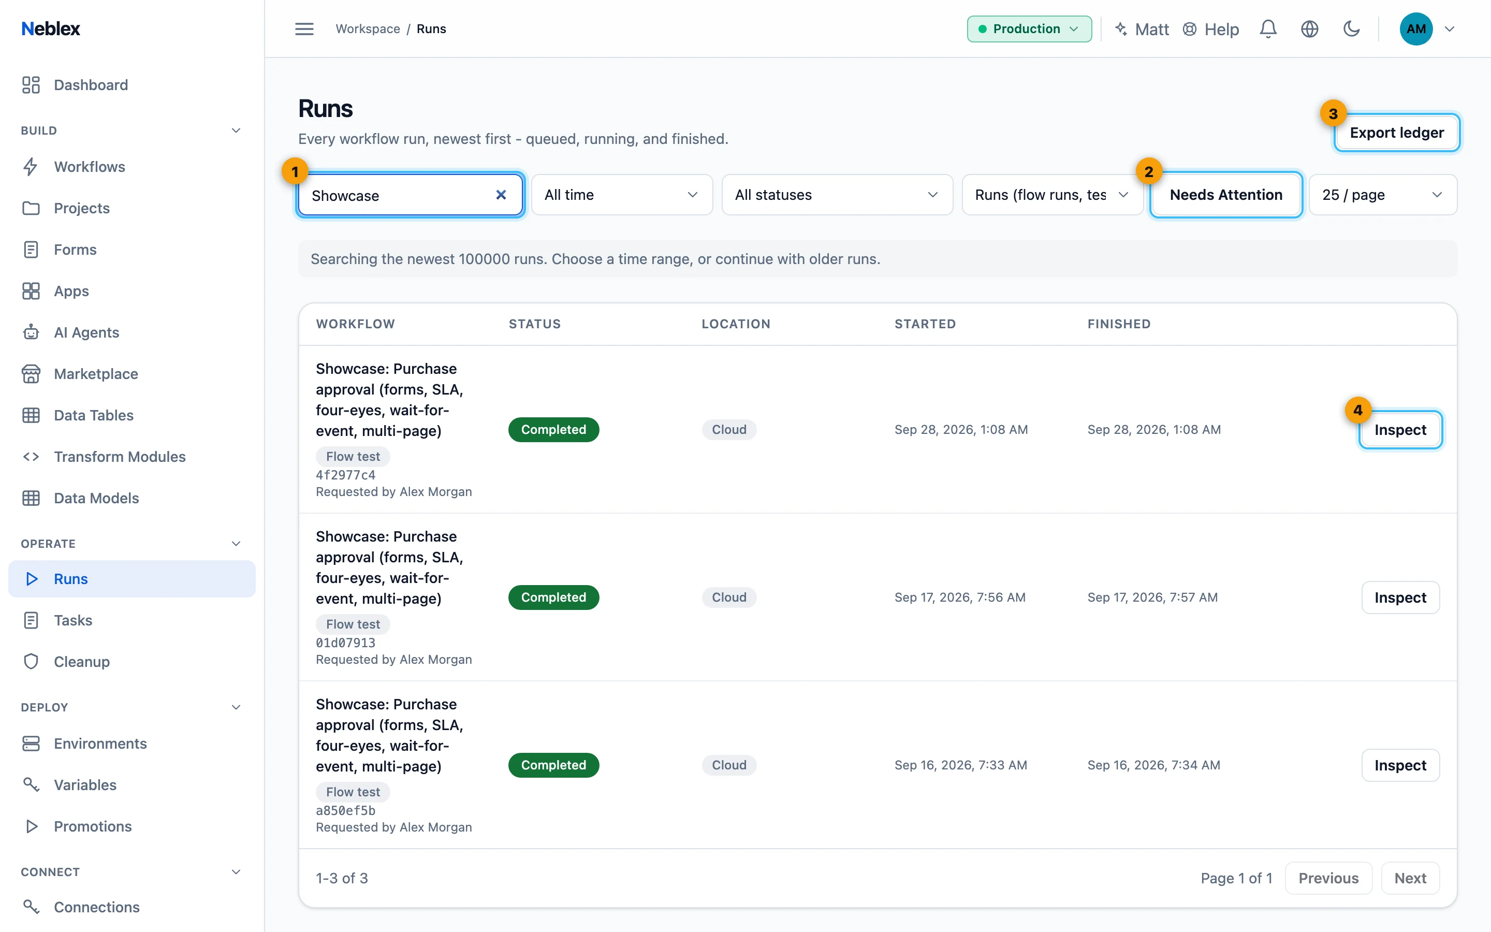
Task: Collapse the CONNECT section
Action: tap(236, 871)
